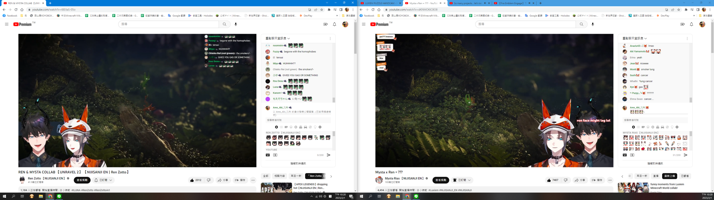Send chat message arrow in Ren Zotto chat
Screen dimensions: 714x200
point(328,155)
